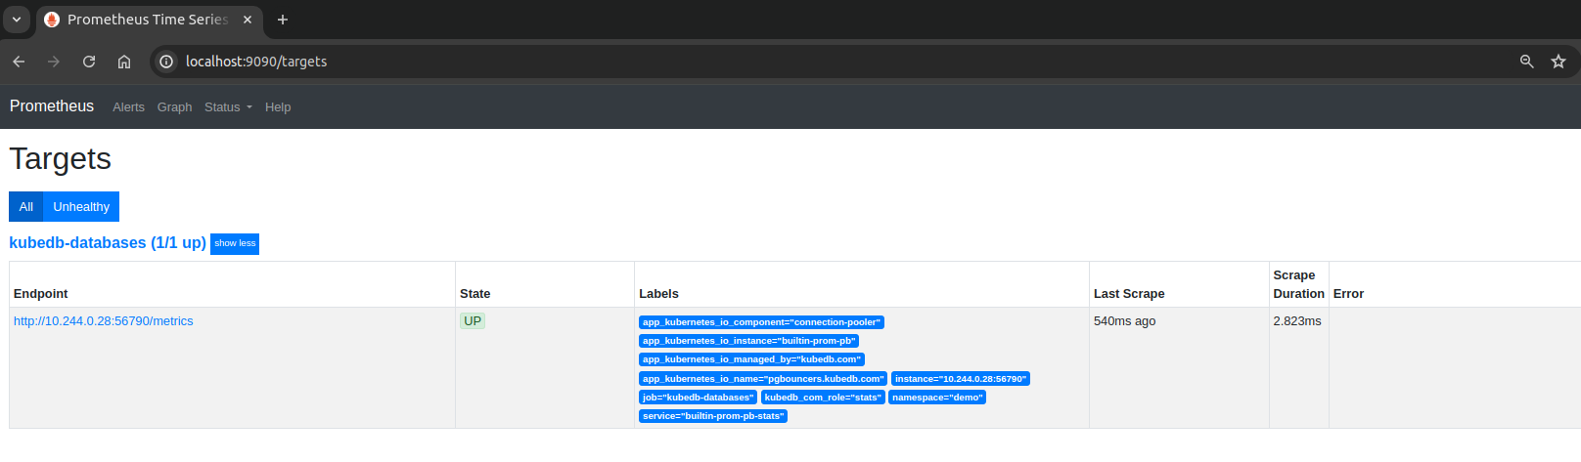Go to the browser home icon

[124, 62]
